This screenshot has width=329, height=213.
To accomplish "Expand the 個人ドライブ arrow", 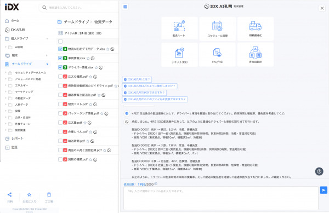I will pyautogui.click(x=47, y=38).
